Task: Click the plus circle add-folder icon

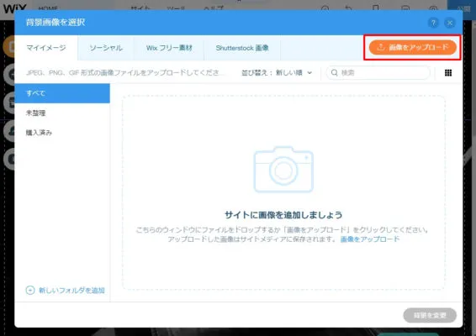Action: pyautogui.click(x=30, y=290)
